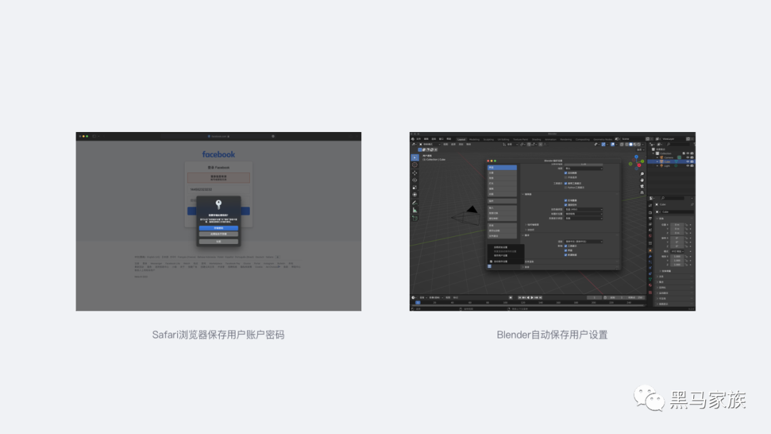Image resolution: width=771 pixels, height=434 pixels.
Task: Open the Line Width dropdown in Preferences
Action: [x=584, y=168]
